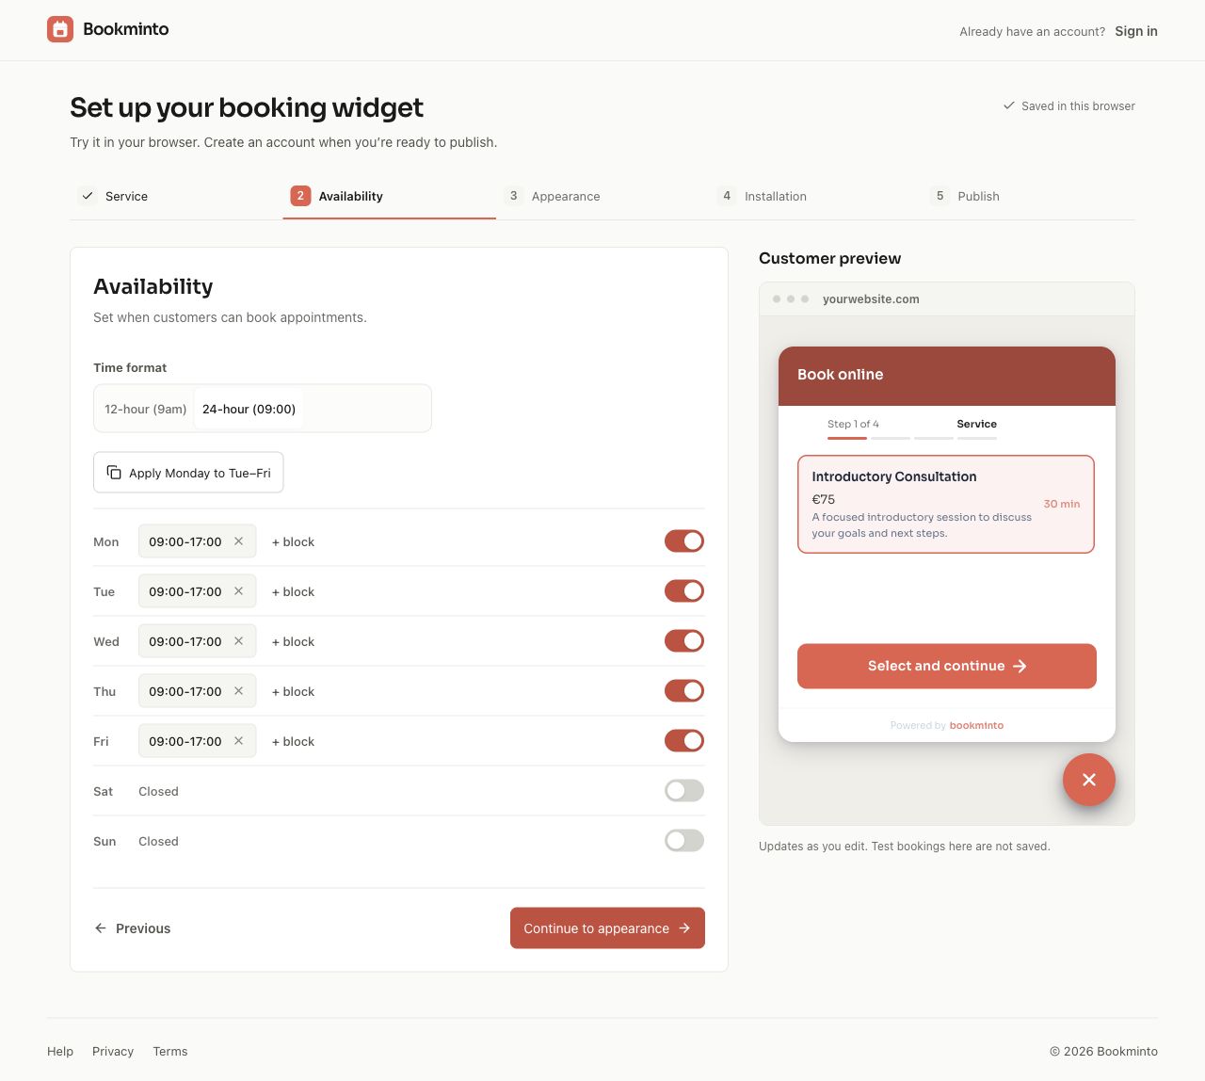
Task: Click the yourwebsite.com preview address text
Action: 871,299
